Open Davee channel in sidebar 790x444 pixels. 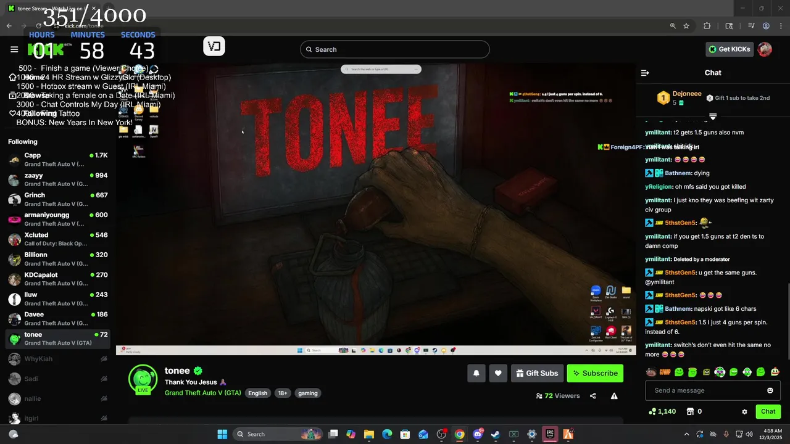pyautogui.click(x=58, y=318)
